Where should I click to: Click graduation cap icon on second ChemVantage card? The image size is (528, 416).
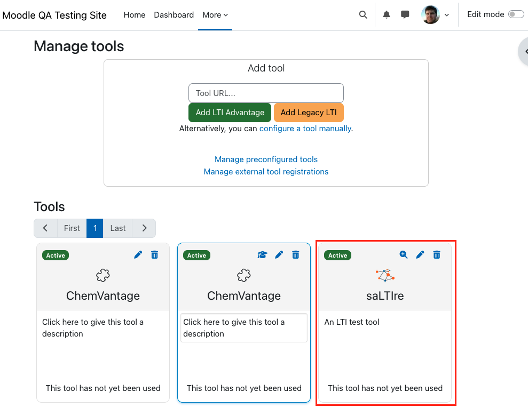[x=262, y=255]
